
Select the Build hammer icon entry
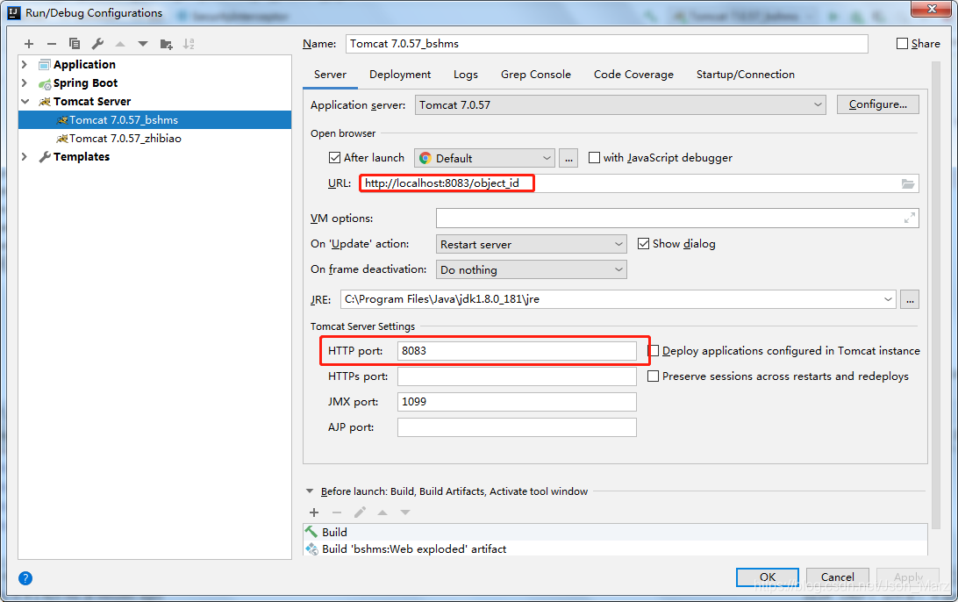pyautogui.click(x=311, y=532)
